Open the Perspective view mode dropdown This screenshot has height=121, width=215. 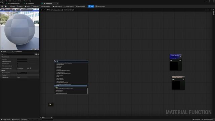tap(7, 10)
